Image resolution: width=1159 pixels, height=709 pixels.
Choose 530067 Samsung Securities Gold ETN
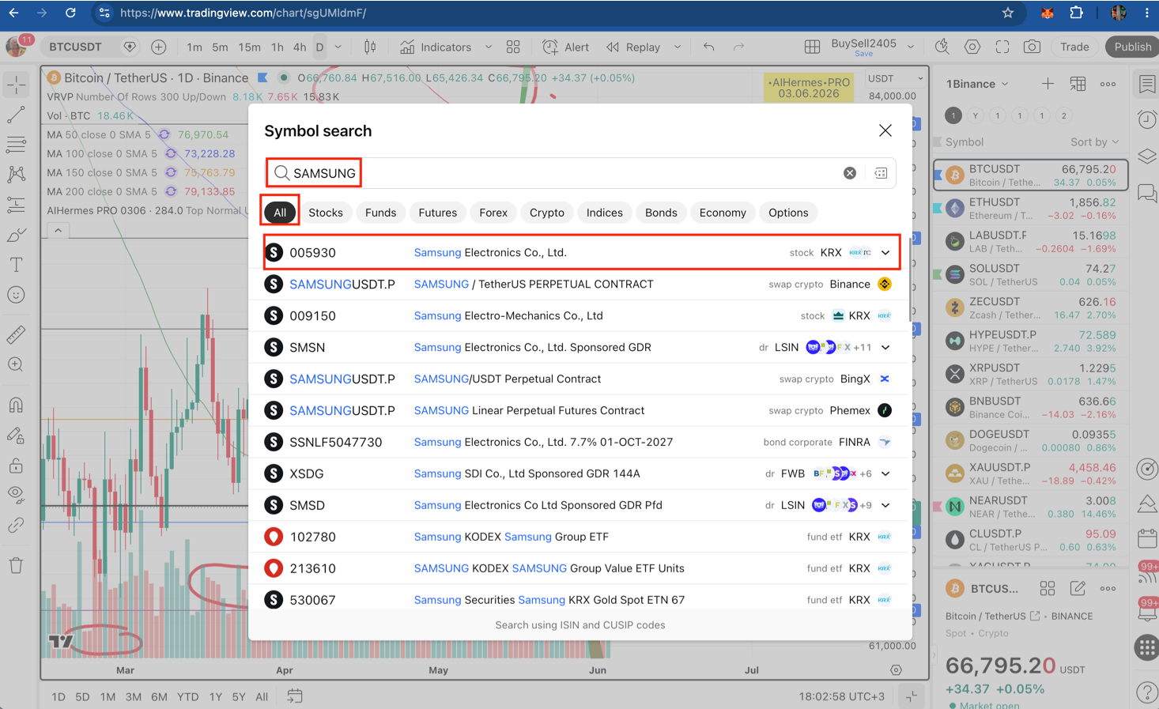(580, 600)
